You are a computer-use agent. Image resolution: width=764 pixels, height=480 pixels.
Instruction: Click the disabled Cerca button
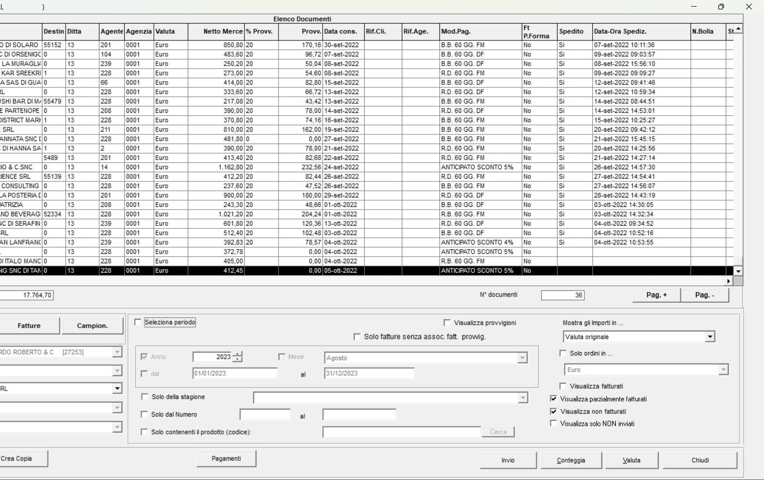click(498, 432)
